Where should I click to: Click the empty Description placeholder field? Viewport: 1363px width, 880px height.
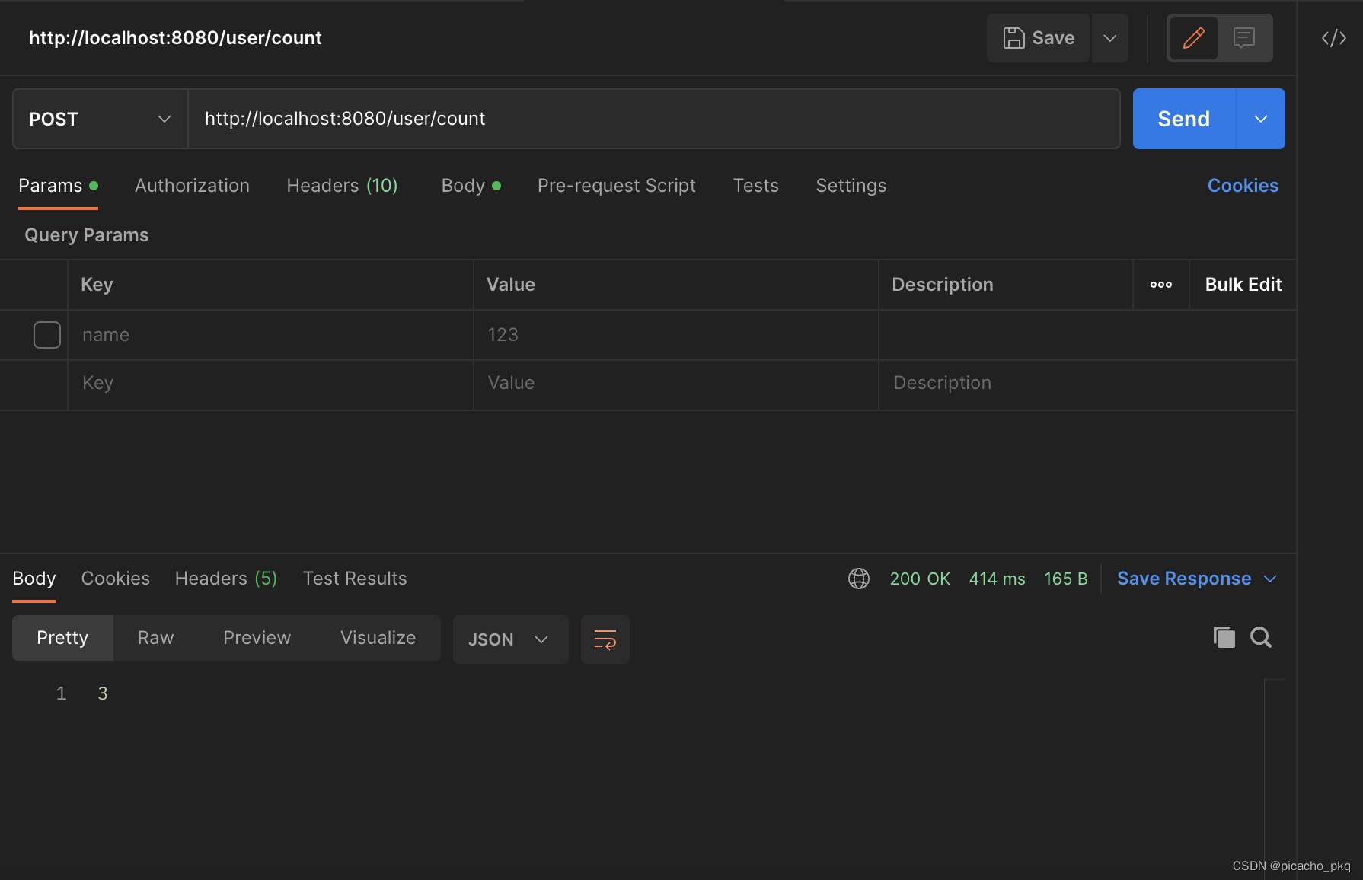[1087, 383]
